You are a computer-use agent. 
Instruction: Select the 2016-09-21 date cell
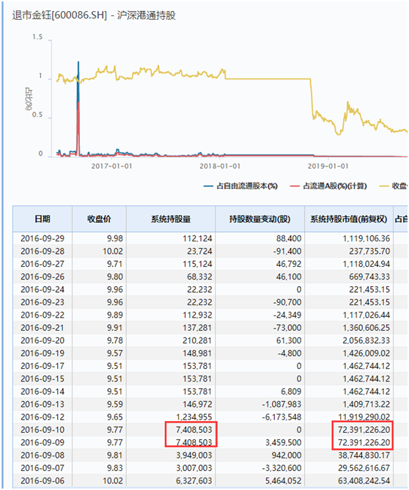tap(43, 328)
